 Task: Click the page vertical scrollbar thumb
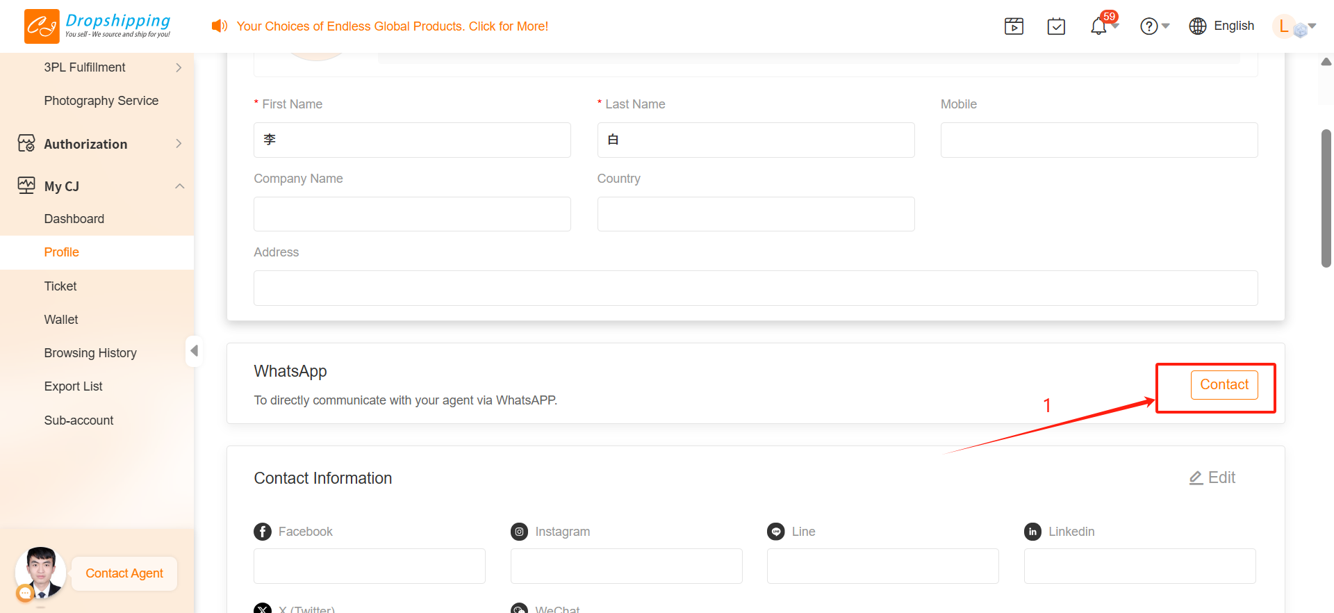pos(1326,198)
